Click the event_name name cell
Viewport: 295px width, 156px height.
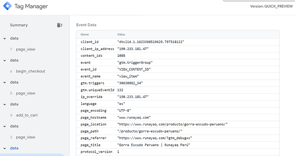(91, 76)
